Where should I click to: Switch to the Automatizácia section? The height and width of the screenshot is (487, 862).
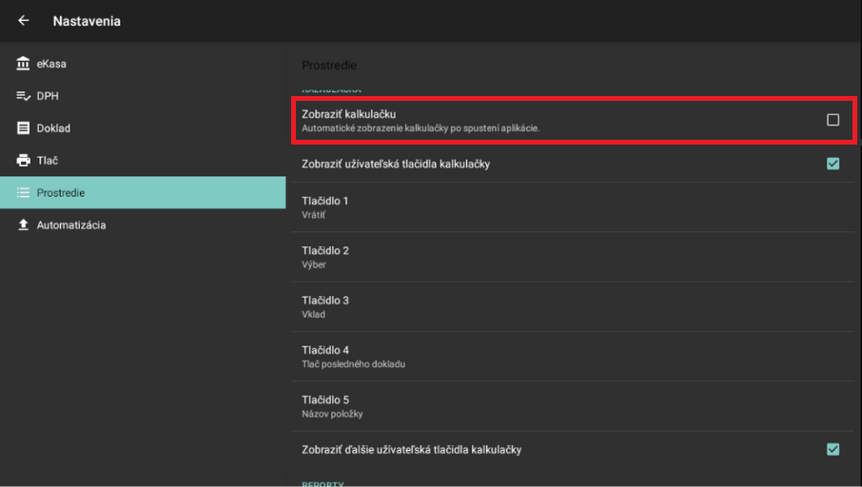[71, 225]
